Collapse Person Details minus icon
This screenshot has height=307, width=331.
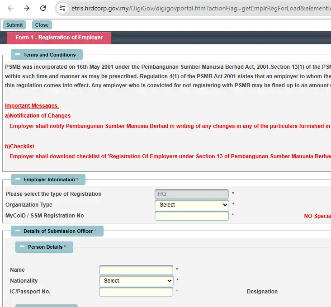(22, 246)
